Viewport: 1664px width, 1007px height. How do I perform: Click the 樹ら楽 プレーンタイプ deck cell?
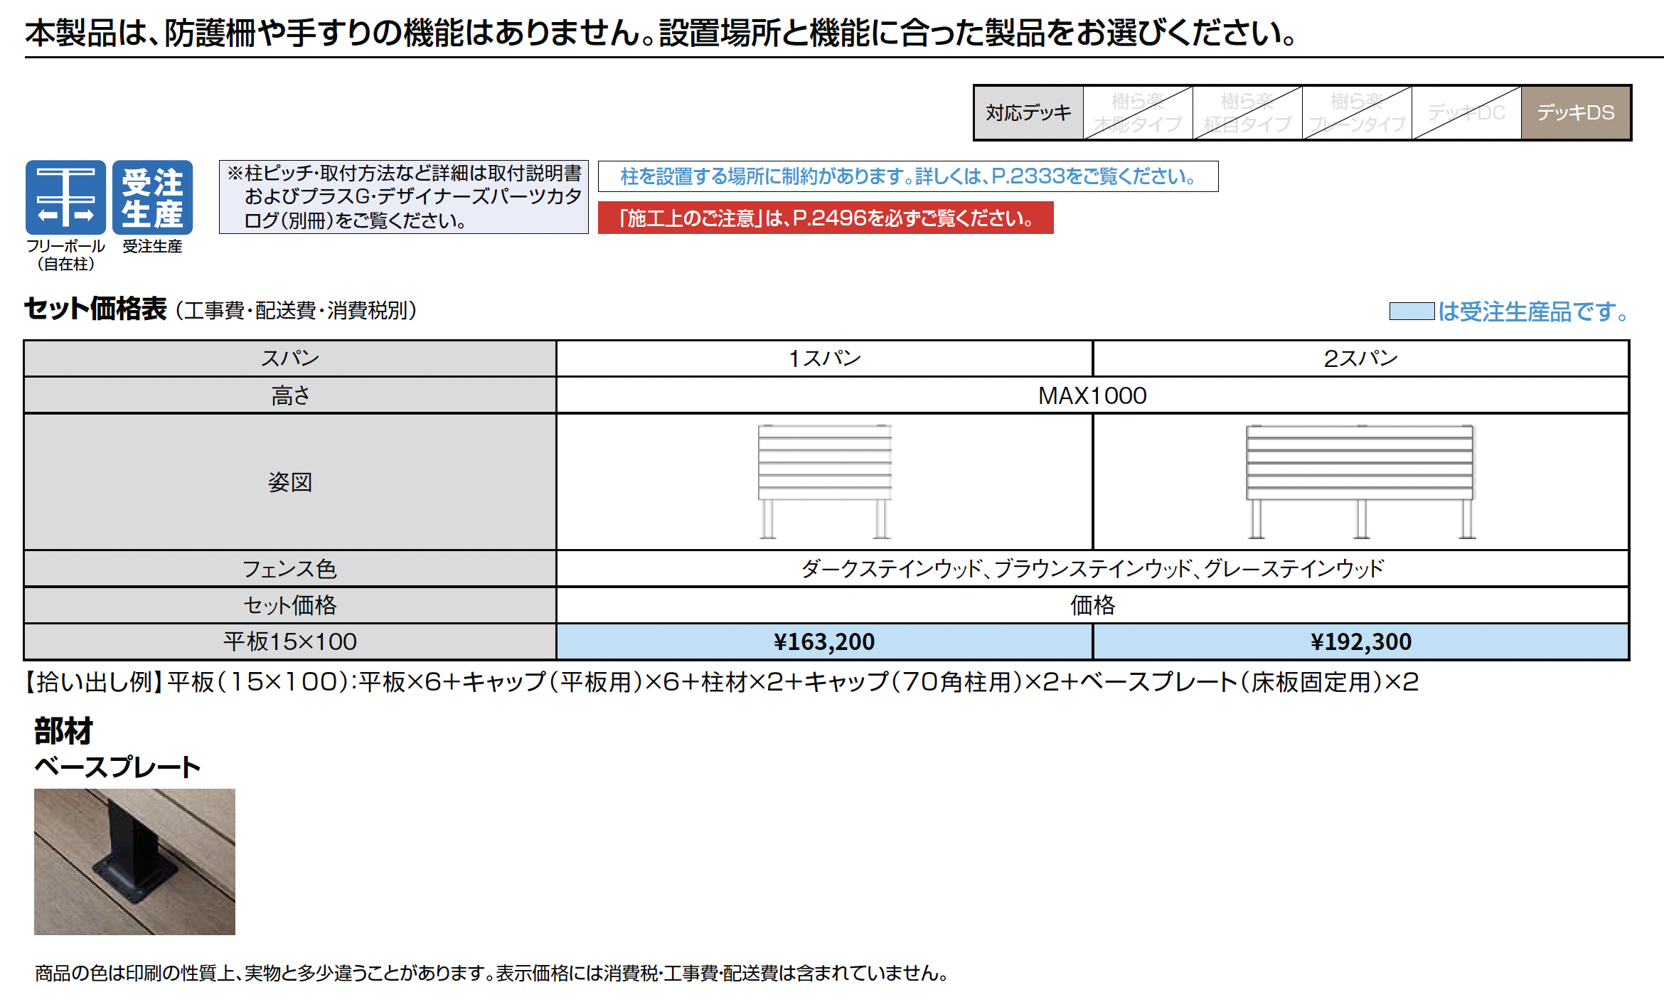pos(1357,112)
